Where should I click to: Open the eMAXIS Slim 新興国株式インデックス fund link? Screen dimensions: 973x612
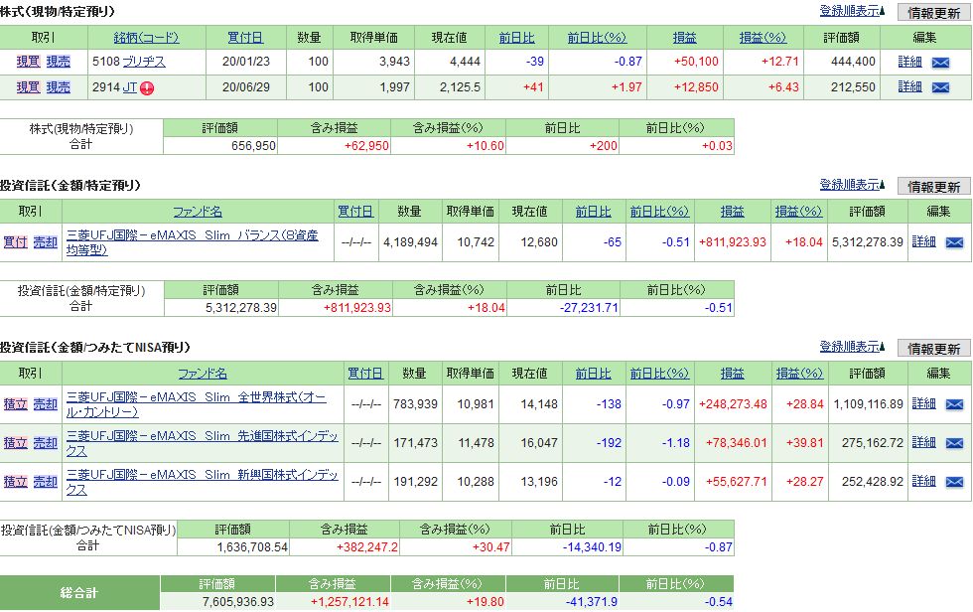click(x=203, y=482)
